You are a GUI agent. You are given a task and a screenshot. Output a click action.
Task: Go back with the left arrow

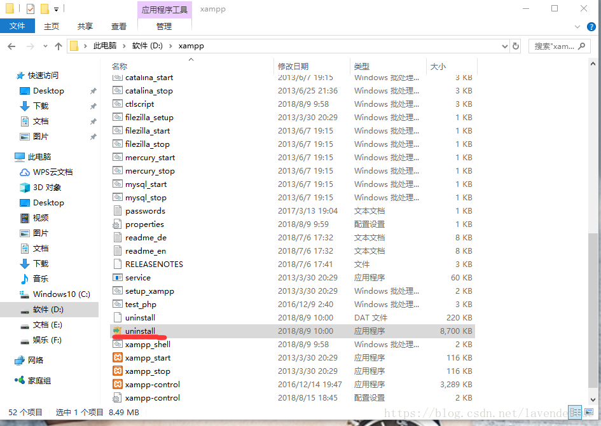tap(11, 46)
